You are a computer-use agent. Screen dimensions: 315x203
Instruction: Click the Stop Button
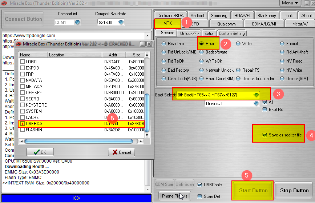[294, 190]
